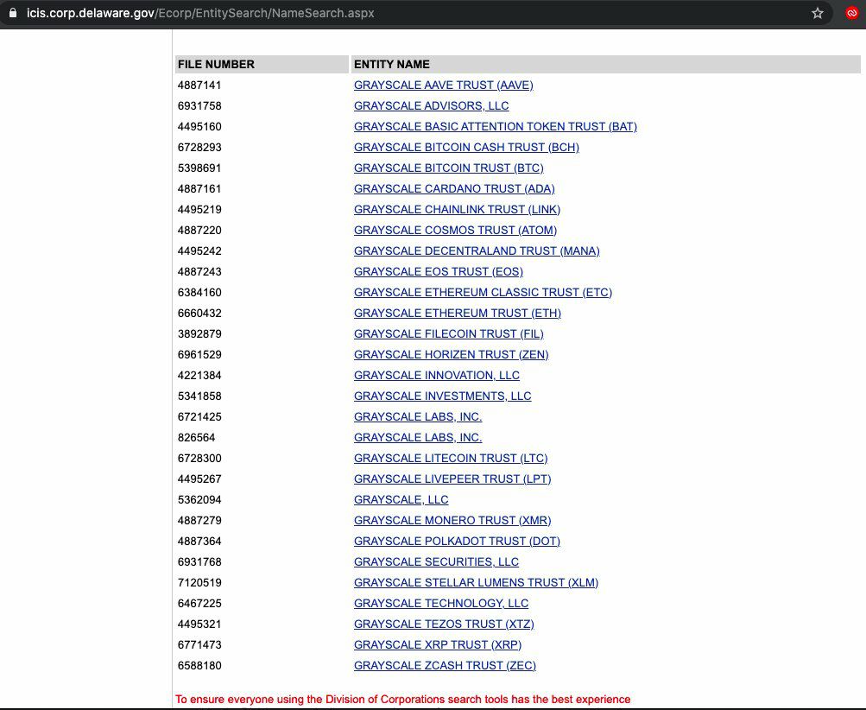Open GRAYSCALE BASIC ATTENTION TOKEN TRUST link
Viewport: 866px width, 710px height.
coord(496,126)
